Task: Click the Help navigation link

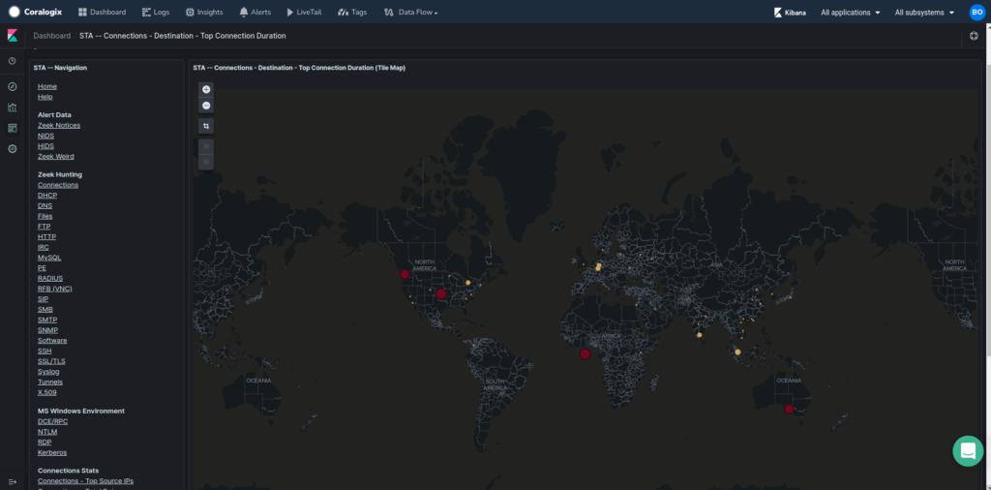Action: (x=45, y=98)
